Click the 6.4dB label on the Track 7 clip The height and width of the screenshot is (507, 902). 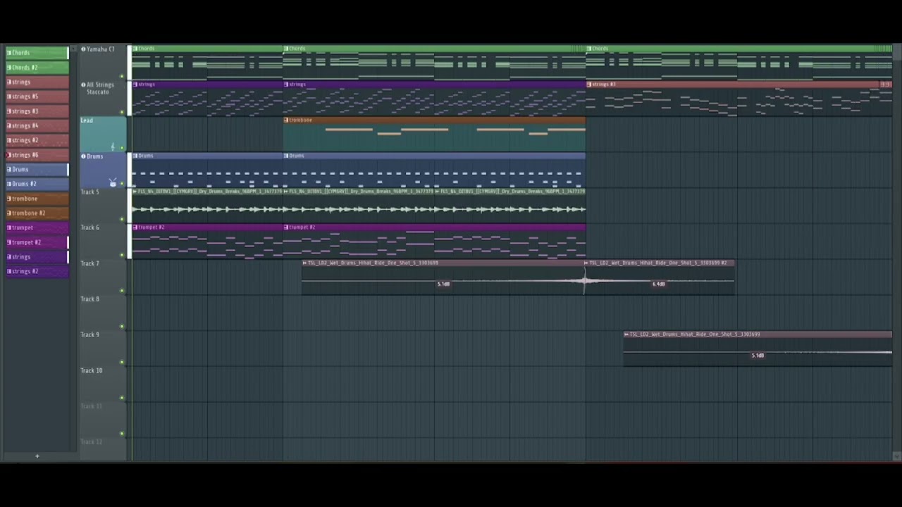(x=658, y=284)
